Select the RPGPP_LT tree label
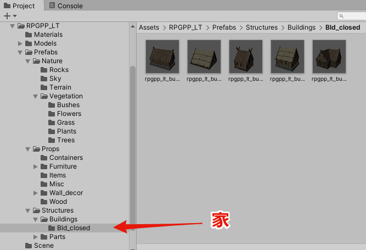This screenshot has width=366, height=250. pos(43,26)
